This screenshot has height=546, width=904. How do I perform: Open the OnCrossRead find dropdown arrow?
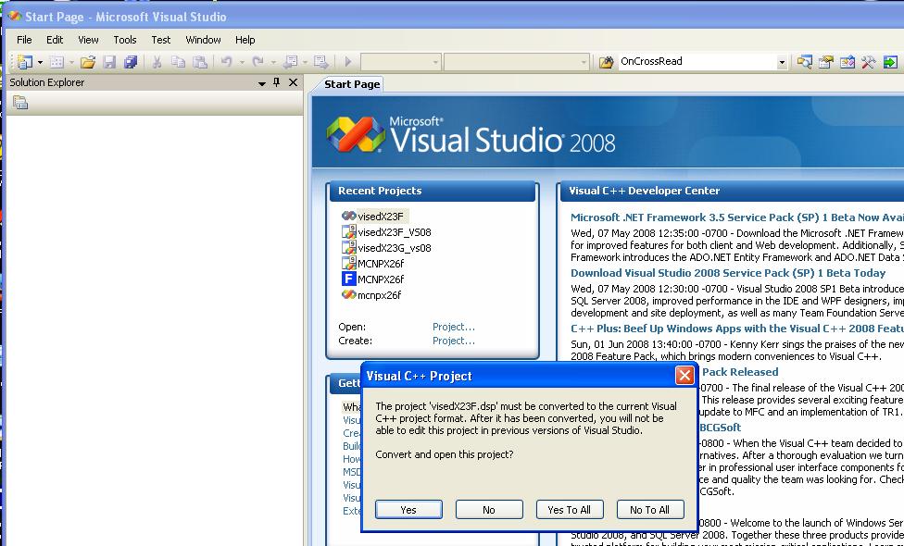coord(782,62)
